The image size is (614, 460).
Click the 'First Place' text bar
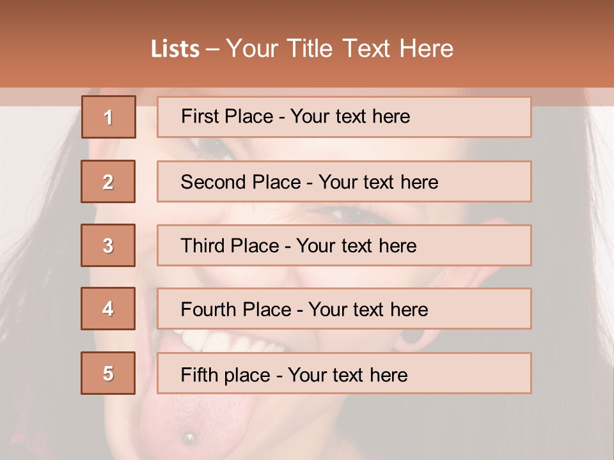pos(344,117)
